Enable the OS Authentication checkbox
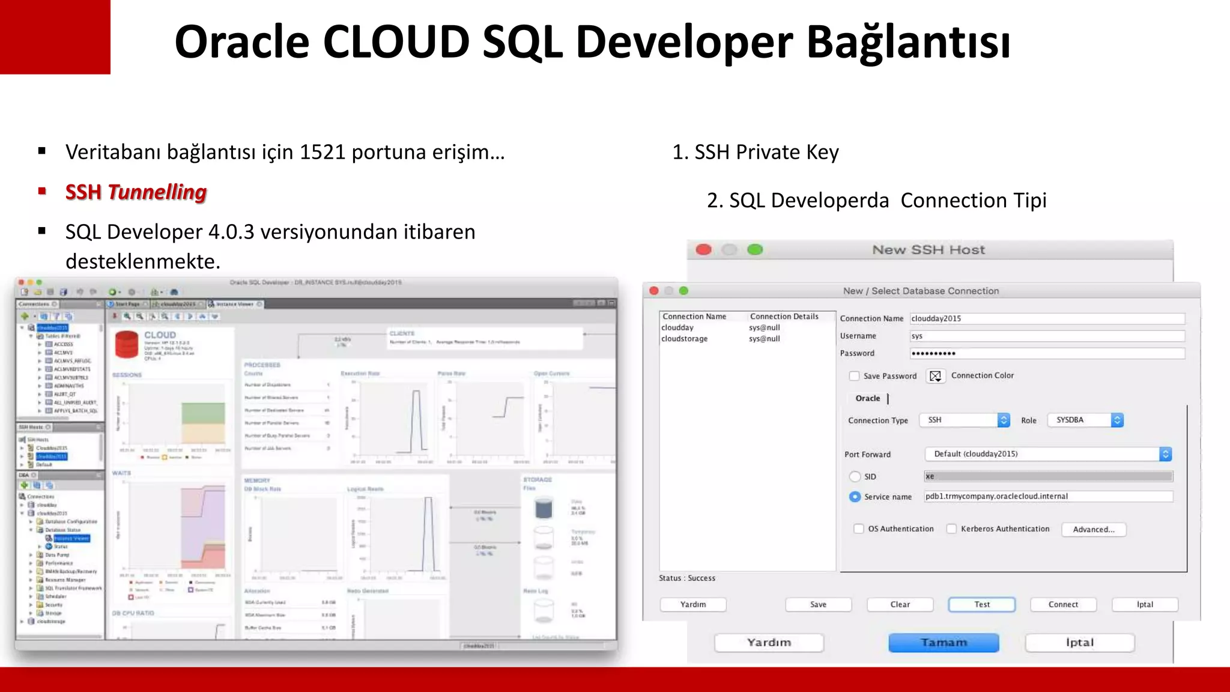 point(859,529)
